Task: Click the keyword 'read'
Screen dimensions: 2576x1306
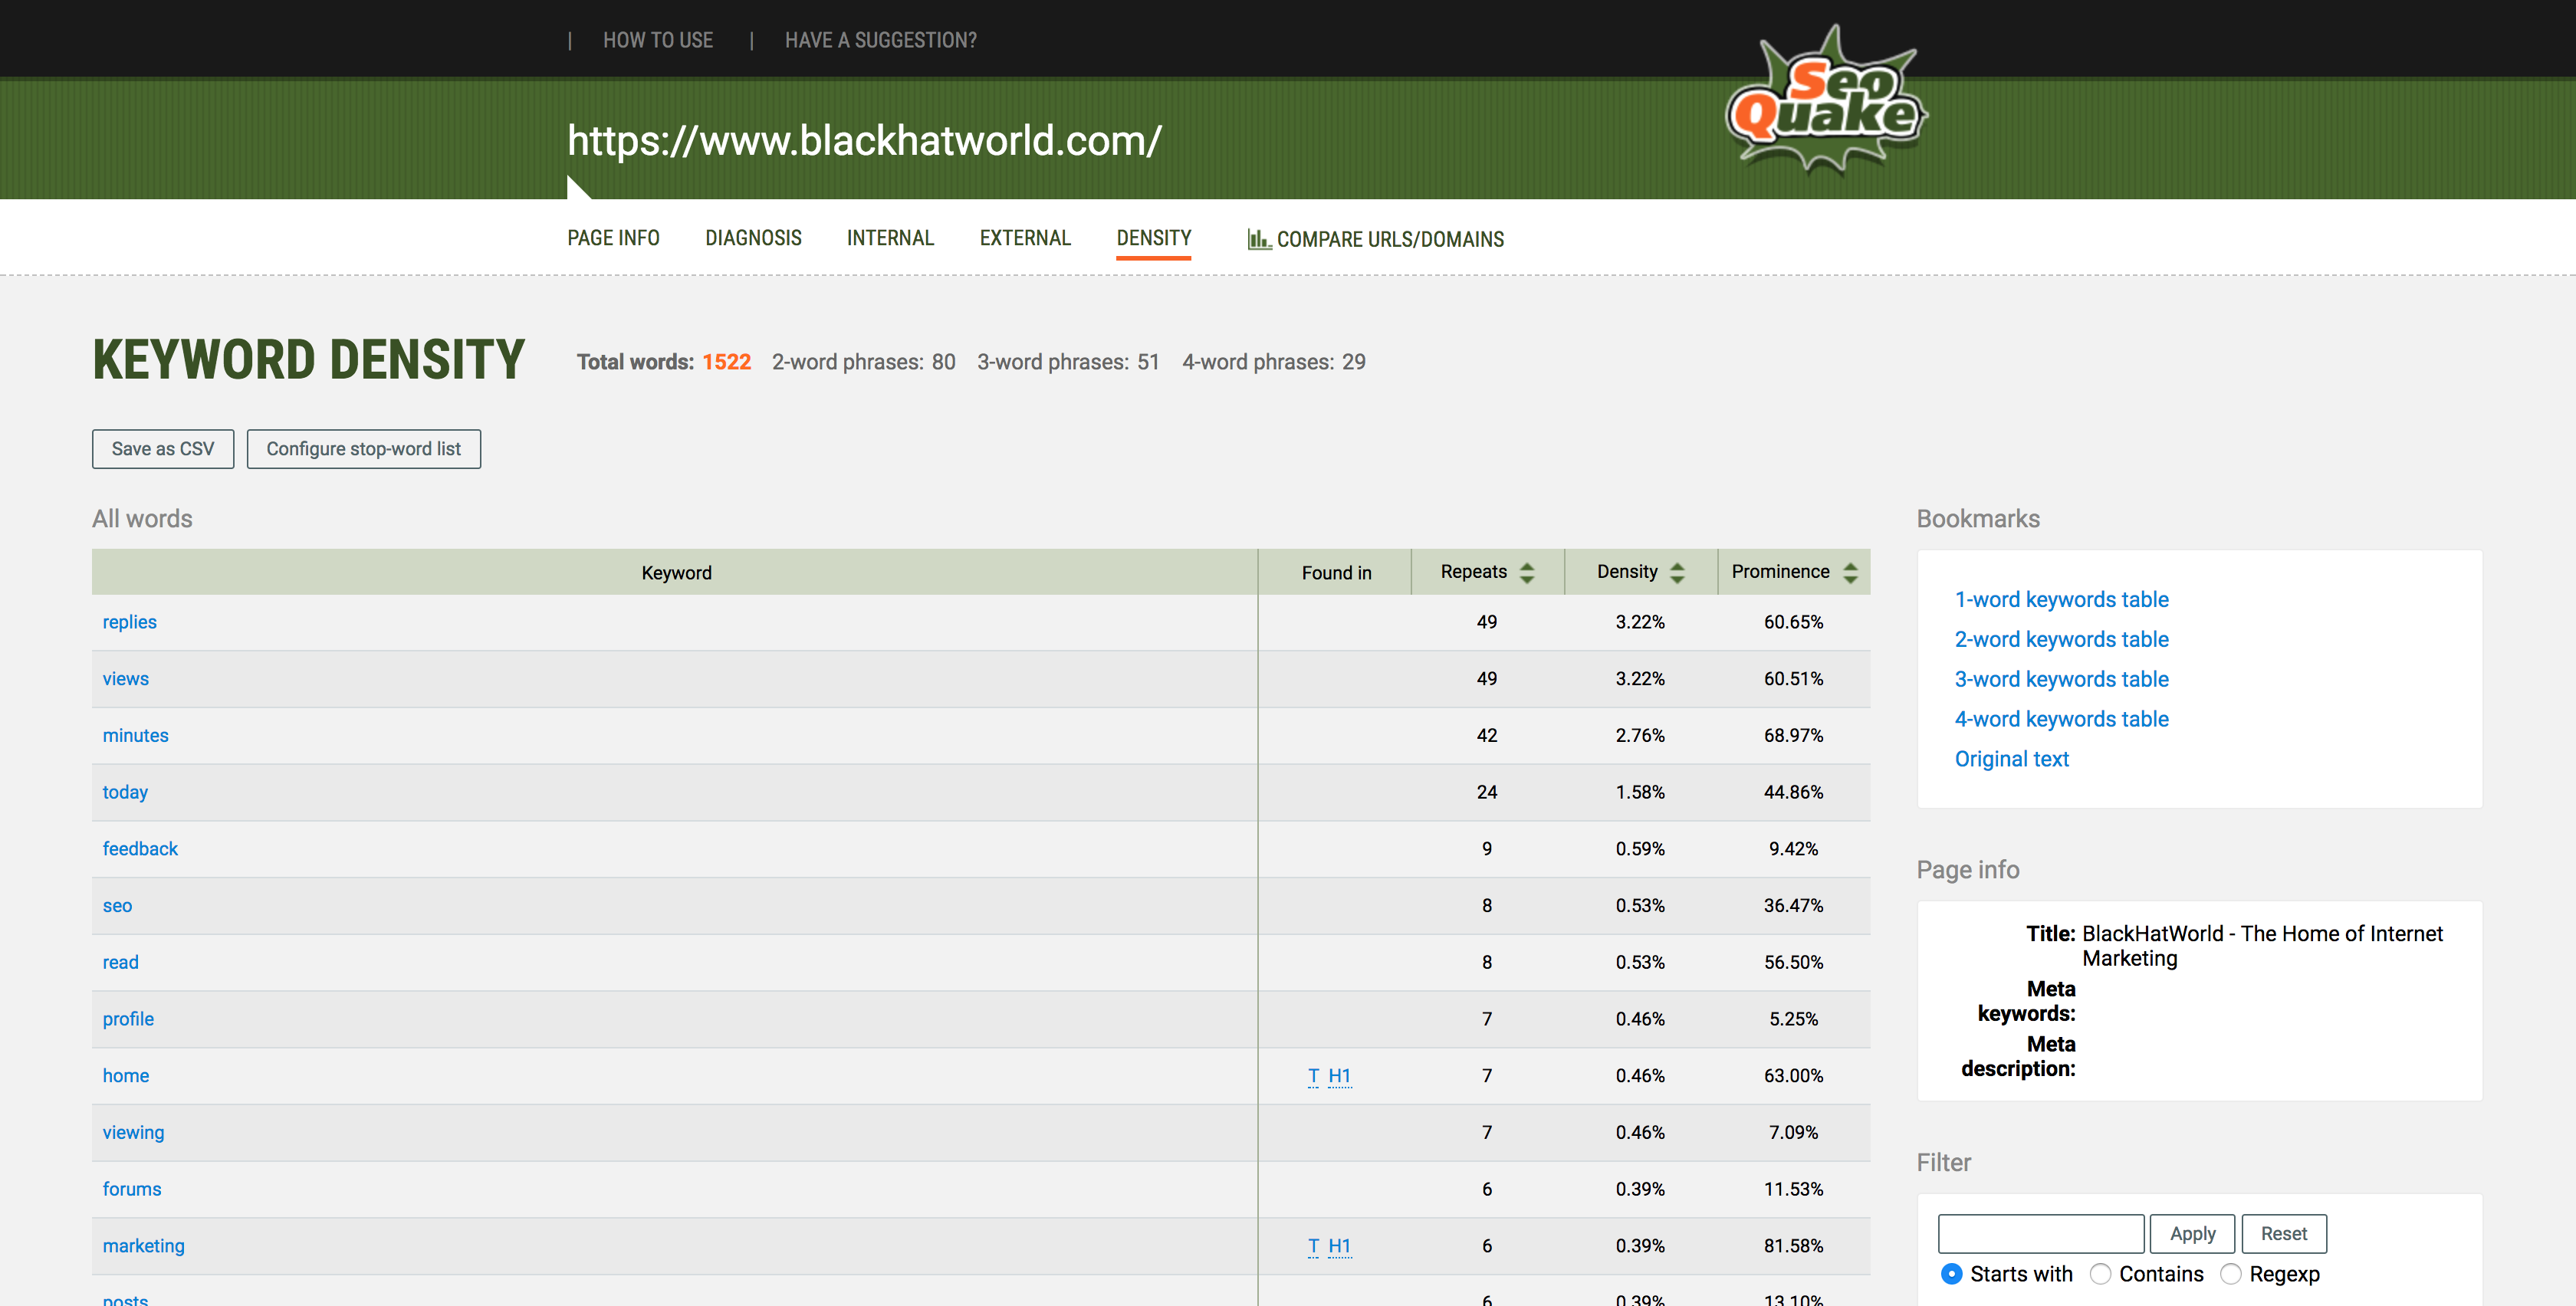Action: pos(121,962)
